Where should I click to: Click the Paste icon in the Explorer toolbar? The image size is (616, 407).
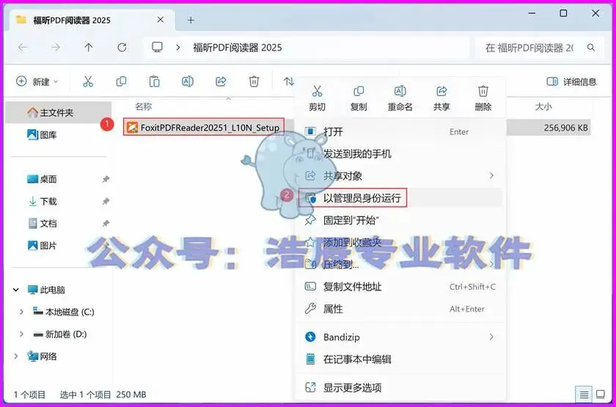155,81
